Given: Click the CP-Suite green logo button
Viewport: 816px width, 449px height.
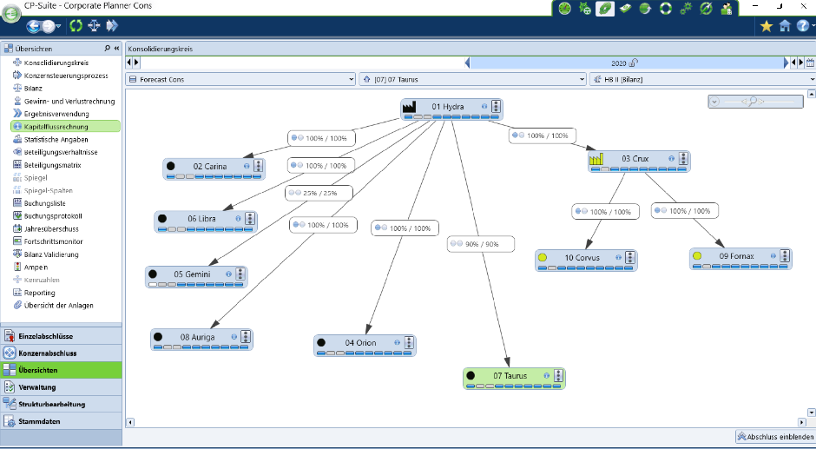Looking at the screenshot, I should [x=11, y=12].
